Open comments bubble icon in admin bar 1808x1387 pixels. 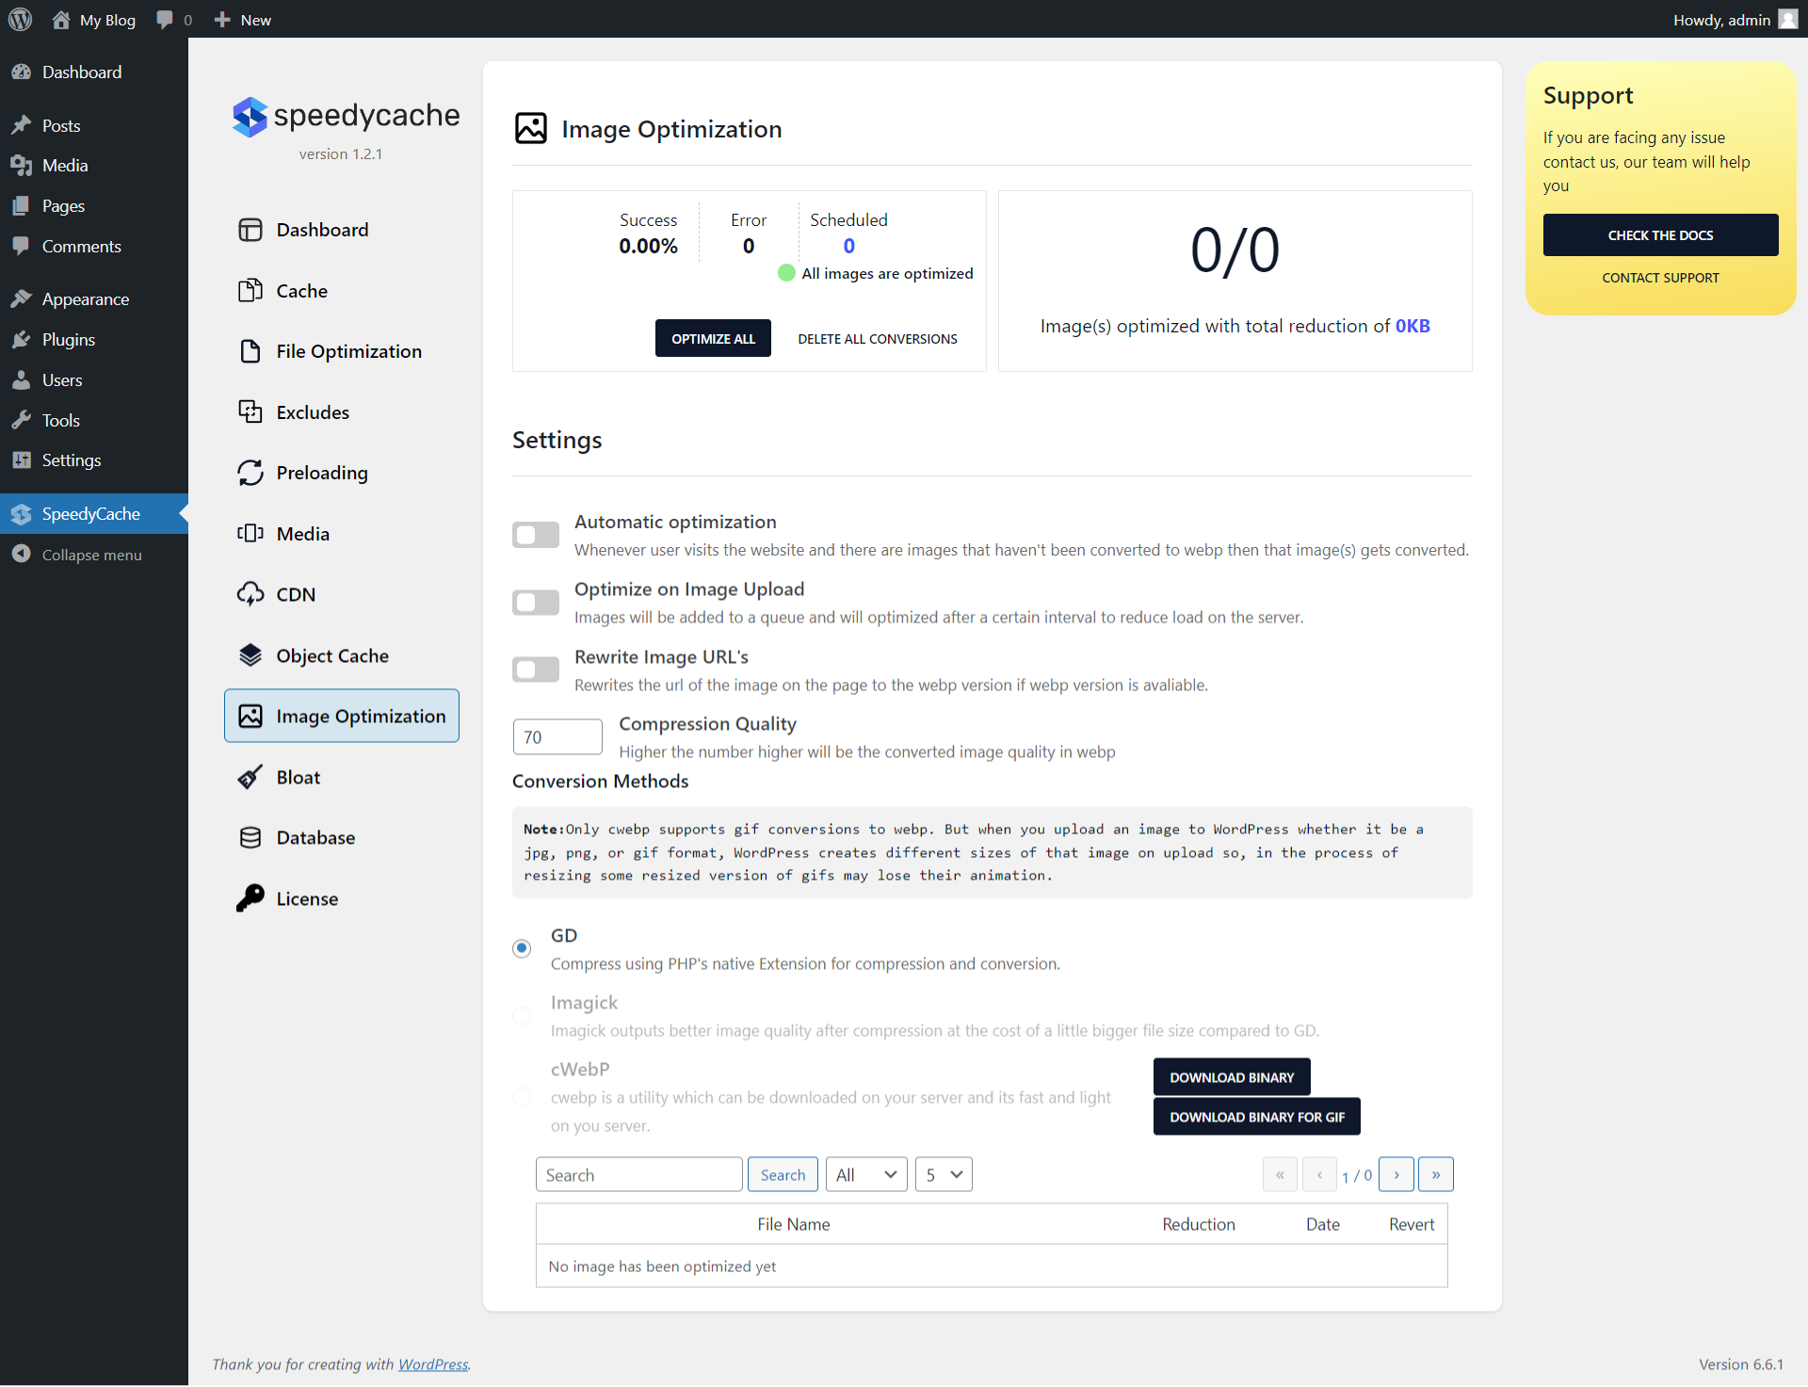pyautogui.click(x=165, y=20)
